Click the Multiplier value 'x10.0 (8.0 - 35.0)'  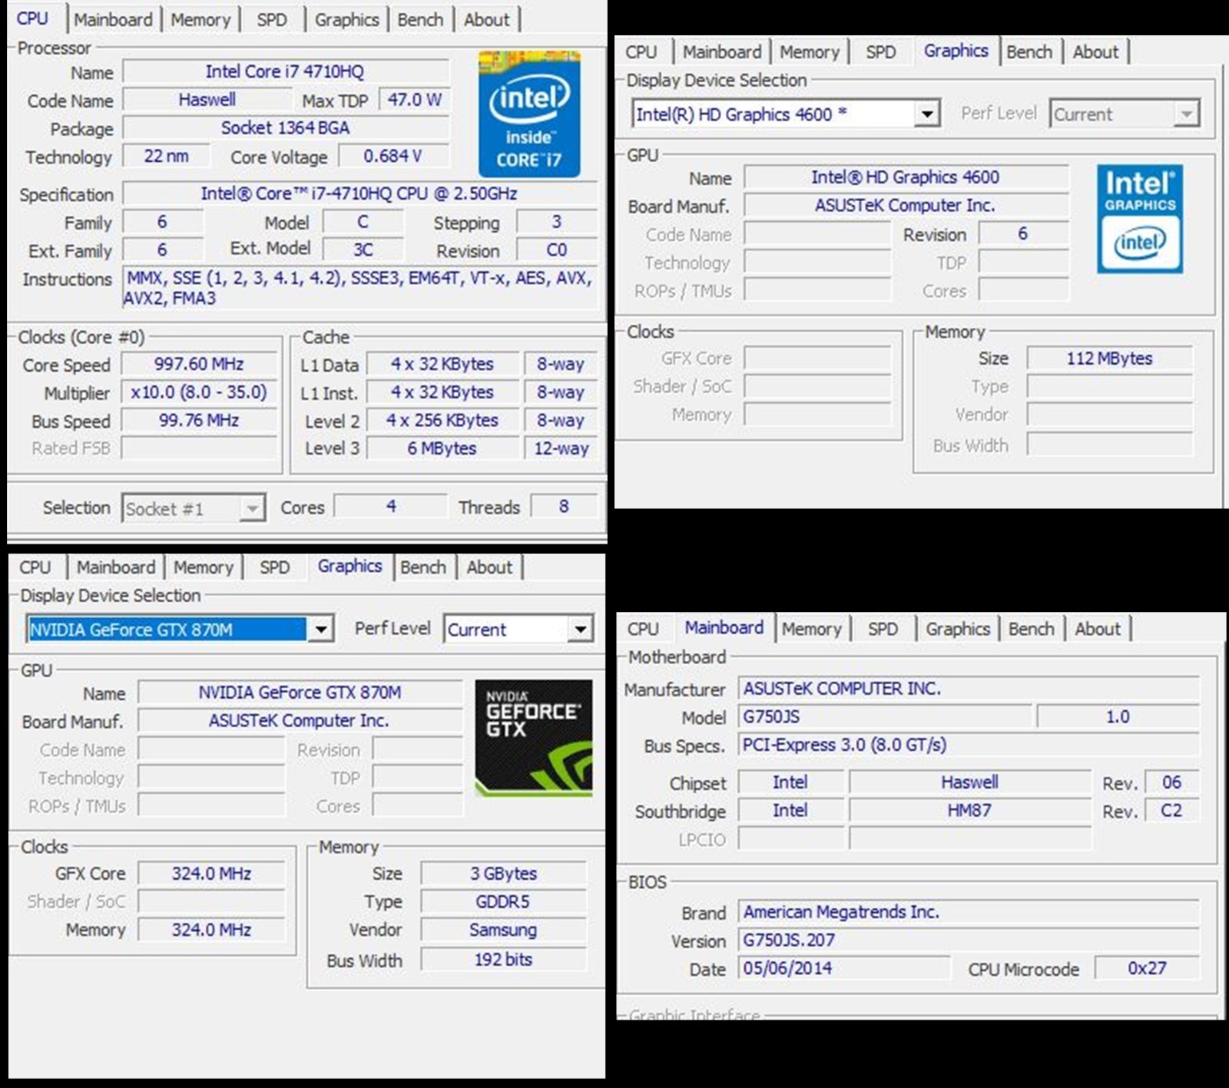click(199, 392)
